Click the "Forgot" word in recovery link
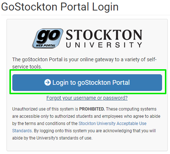Image resolution: width=170 pixels, height=154 pixels. [x=54, y=98]
